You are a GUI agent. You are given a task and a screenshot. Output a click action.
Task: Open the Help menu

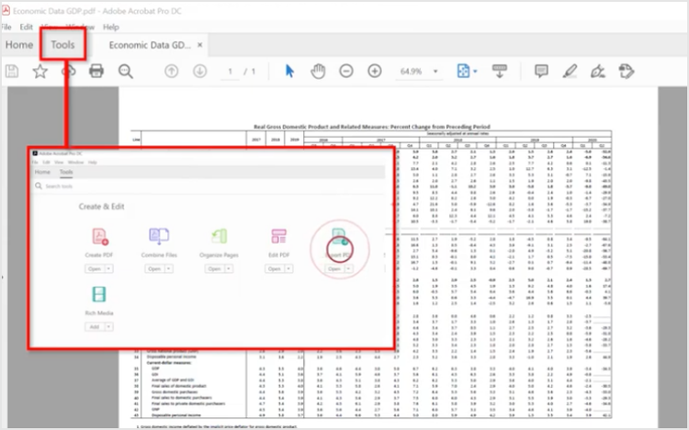[x=111, y=28]
